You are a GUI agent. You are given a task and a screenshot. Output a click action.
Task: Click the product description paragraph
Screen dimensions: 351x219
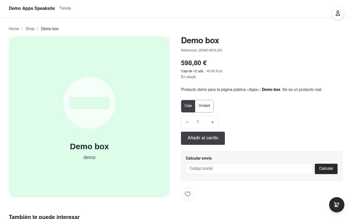pos(251,90)
